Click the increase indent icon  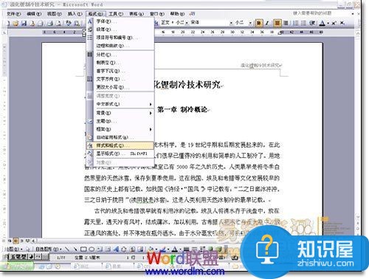[x=312, y=23]
